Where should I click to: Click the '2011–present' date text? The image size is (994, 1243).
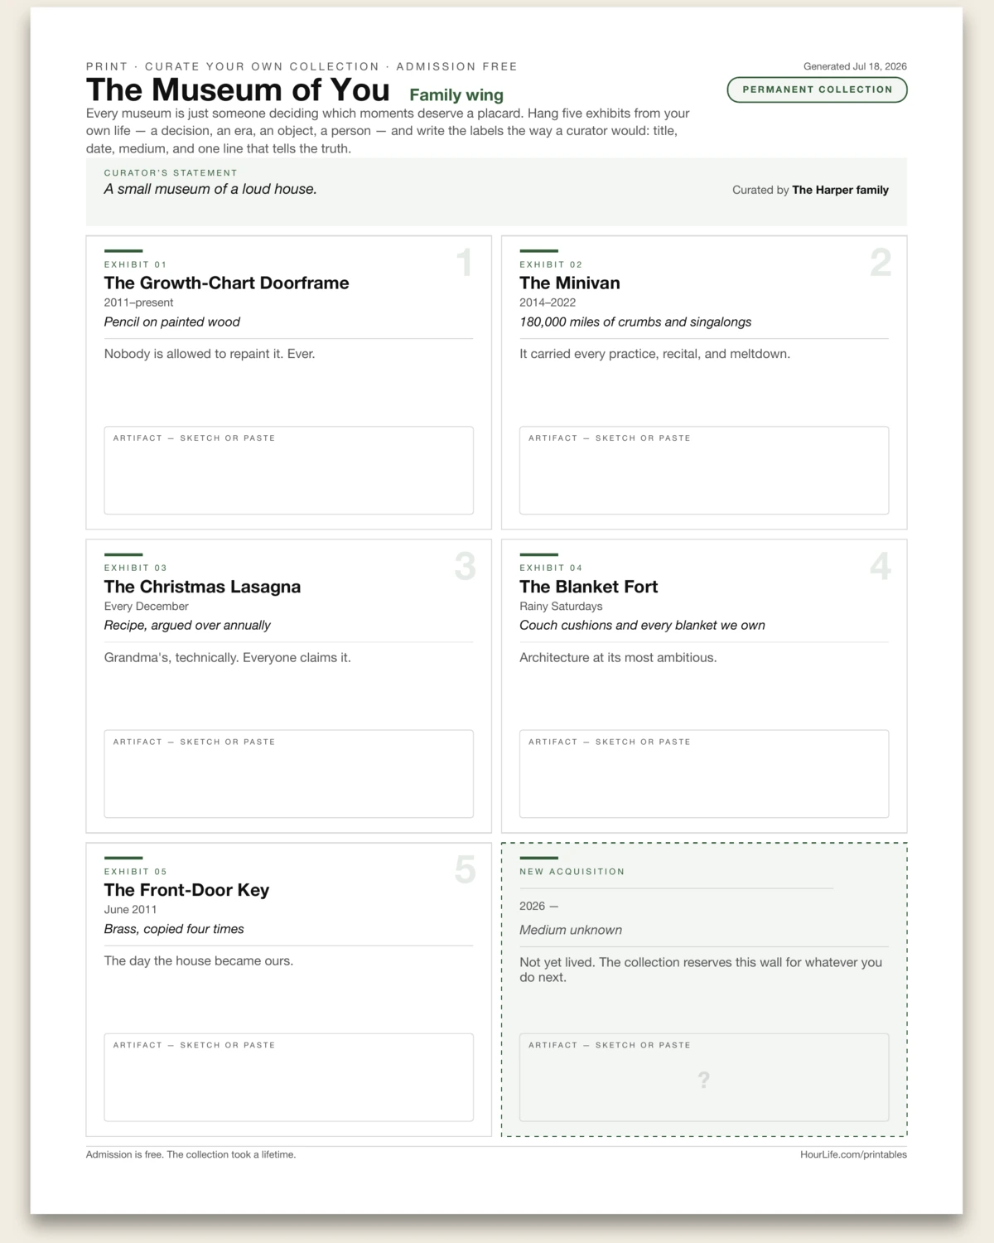click(x=138, y=302)
